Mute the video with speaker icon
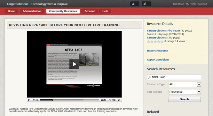Screen dimensions: 213x116 [110, 100]
